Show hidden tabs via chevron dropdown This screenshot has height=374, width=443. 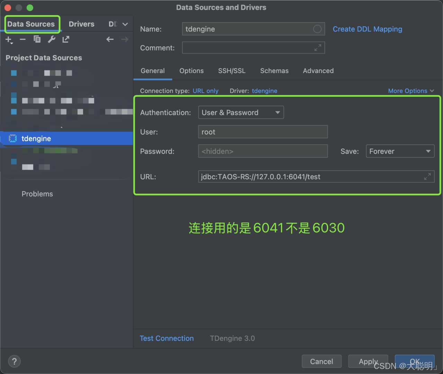tap(125, 24)
